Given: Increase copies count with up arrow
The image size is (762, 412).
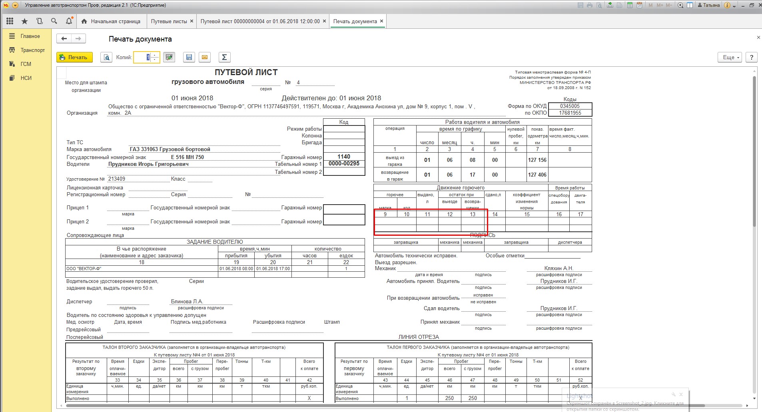Looking at the screenshot, I should 155,55.
